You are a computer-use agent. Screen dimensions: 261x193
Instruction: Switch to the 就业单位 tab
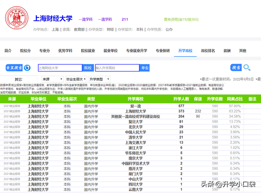point(111,51)
